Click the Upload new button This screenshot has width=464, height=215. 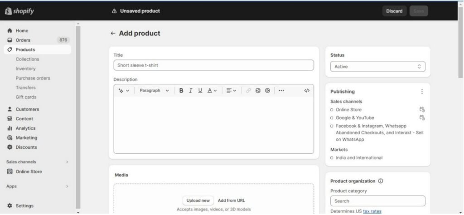coord(198,200)
